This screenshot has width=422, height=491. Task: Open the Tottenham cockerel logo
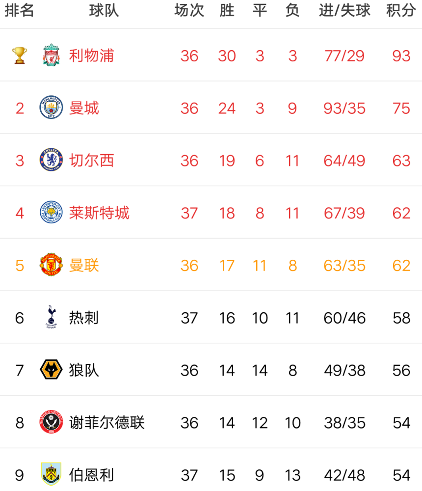pyautogui.click(x=51, y=318)
